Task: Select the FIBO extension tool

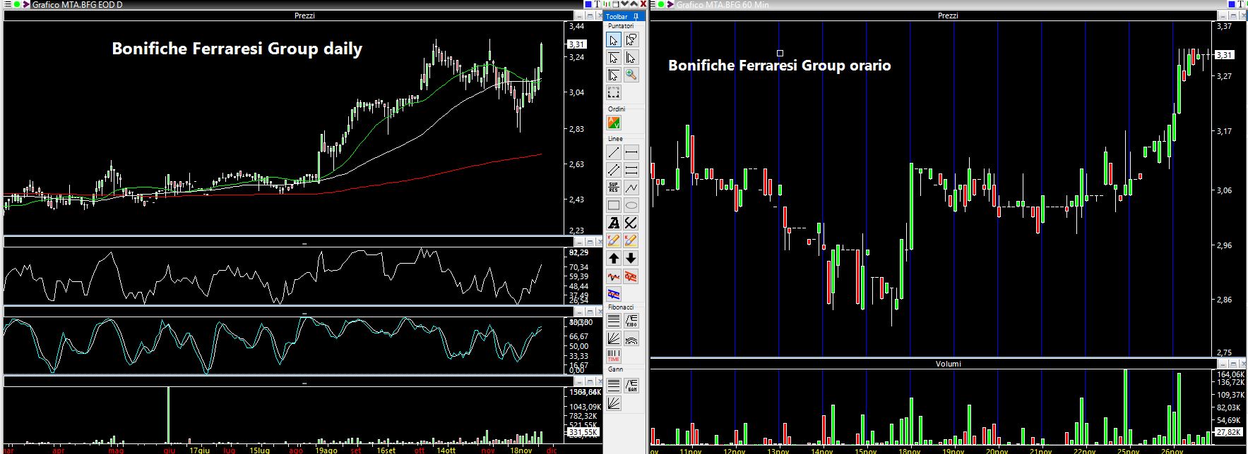Action: (631, 321)
